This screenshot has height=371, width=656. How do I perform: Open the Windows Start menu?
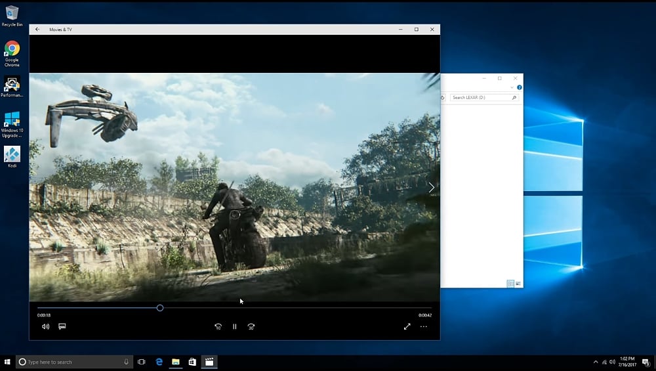click(x=7, y=362)
